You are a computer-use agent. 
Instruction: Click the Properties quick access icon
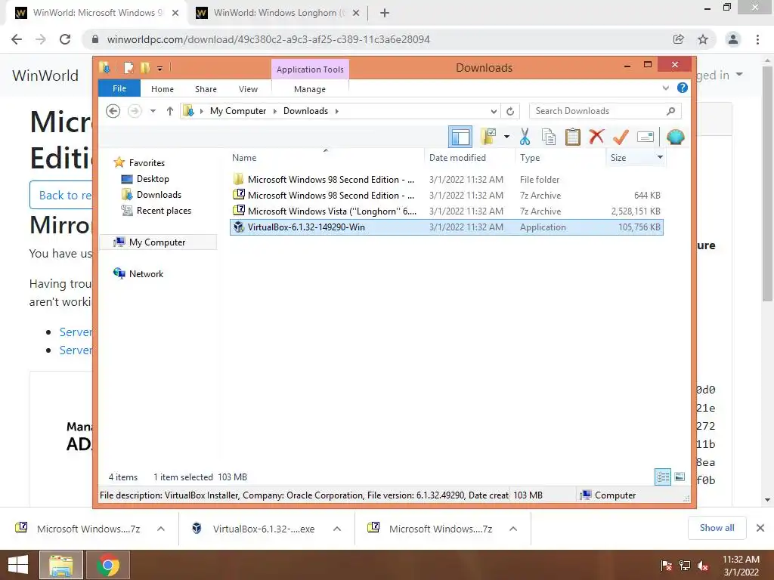pyautogui.click(x=128, y=67)
